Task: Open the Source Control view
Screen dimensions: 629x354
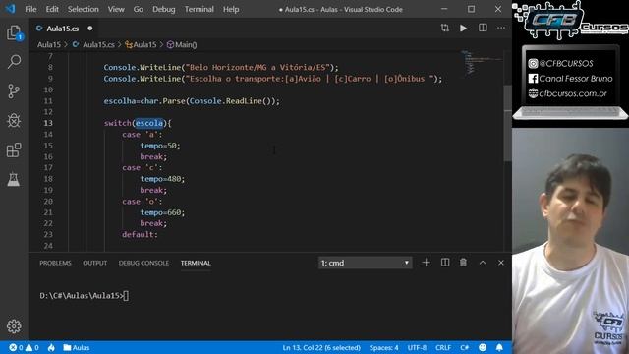Action: coord(14,91)
